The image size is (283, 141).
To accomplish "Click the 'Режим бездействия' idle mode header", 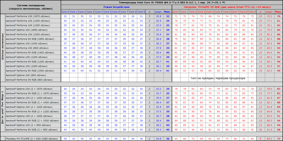I will [x=116, y=7].
